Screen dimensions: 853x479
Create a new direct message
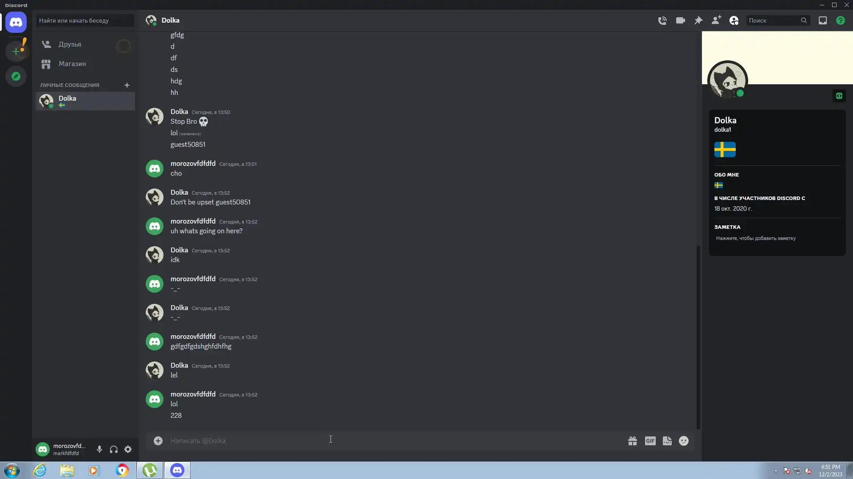tap(127, 85)
